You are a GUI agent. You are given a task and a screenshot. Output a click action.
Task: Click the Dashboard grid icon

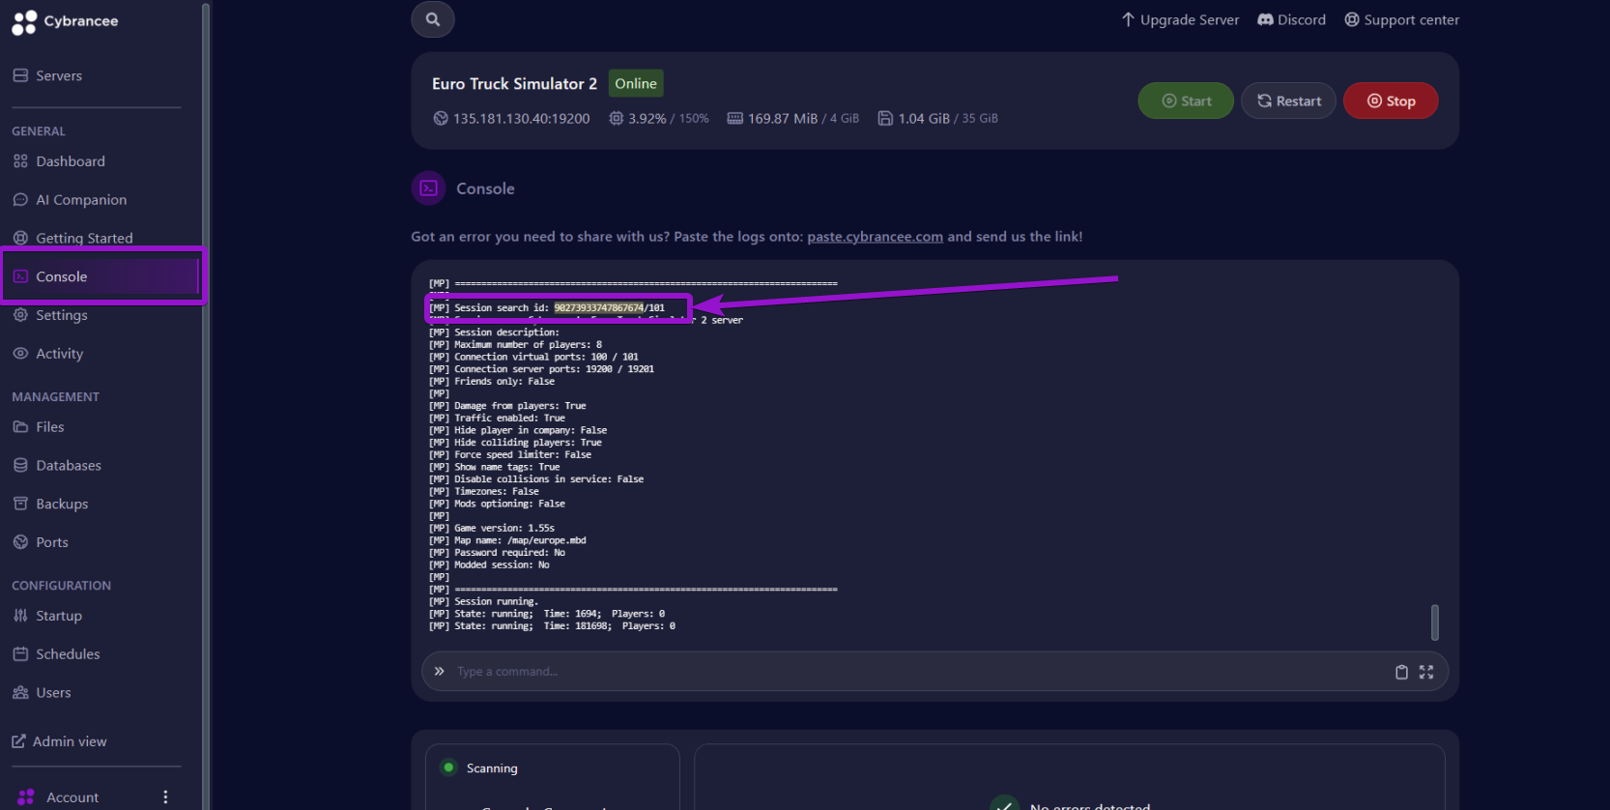click(20, 161)
